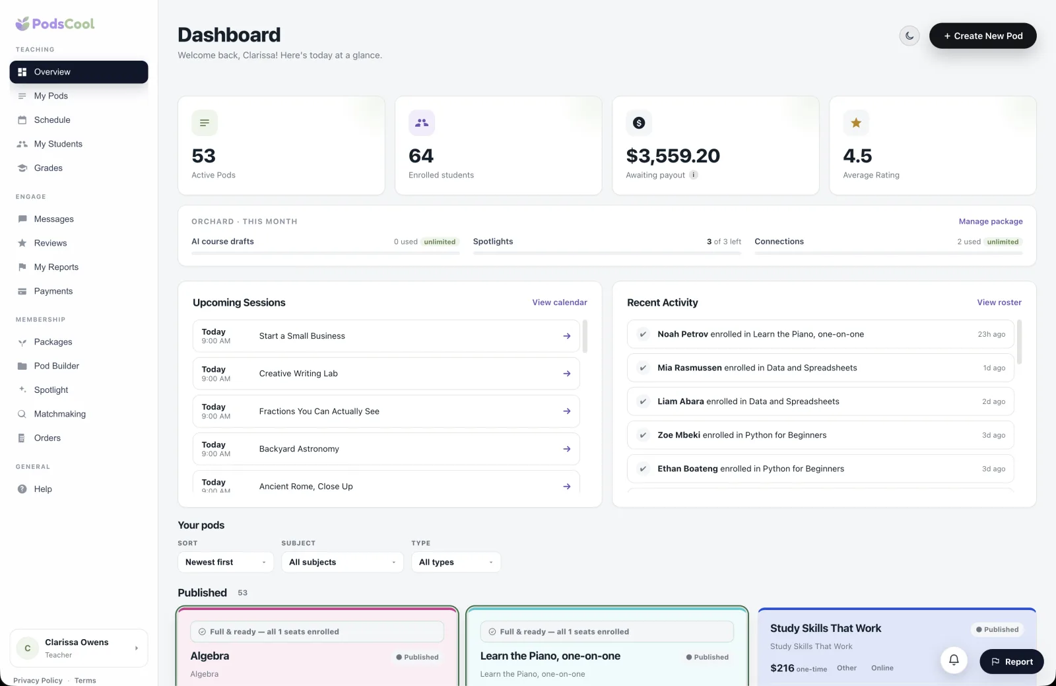Click the Ancient Rome, Close Up session

(386, 482)
